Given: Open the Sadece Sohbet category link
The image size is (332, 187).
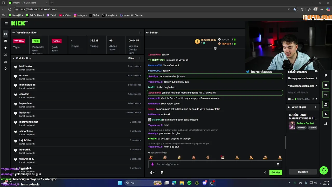Looking at the screenshot, I should coord(305,123).
